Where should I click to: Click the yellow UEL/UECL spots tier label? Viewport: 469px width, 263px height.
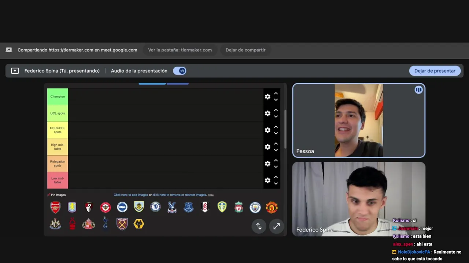[x=58, y=130]
